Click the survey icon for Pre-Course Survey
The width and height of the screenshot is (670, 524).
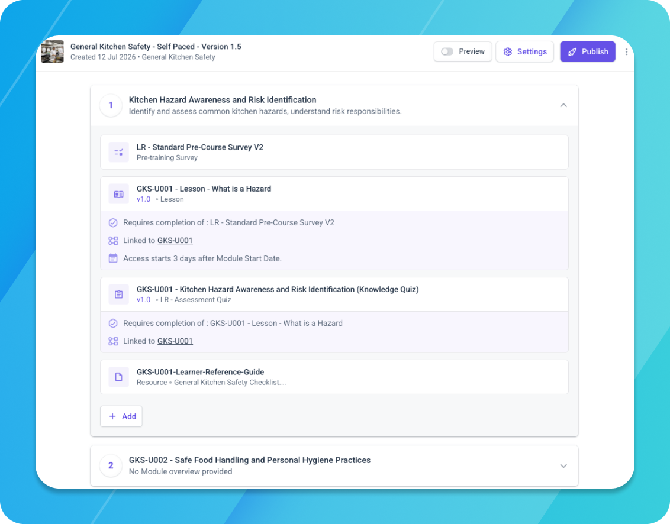(x=119, y=153)
